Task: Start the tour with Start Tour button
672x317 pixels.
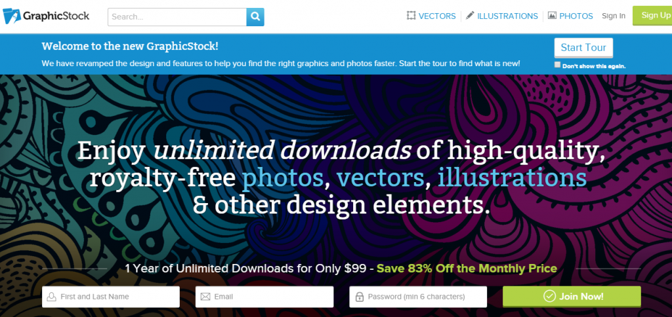Action: click(583, 48)
